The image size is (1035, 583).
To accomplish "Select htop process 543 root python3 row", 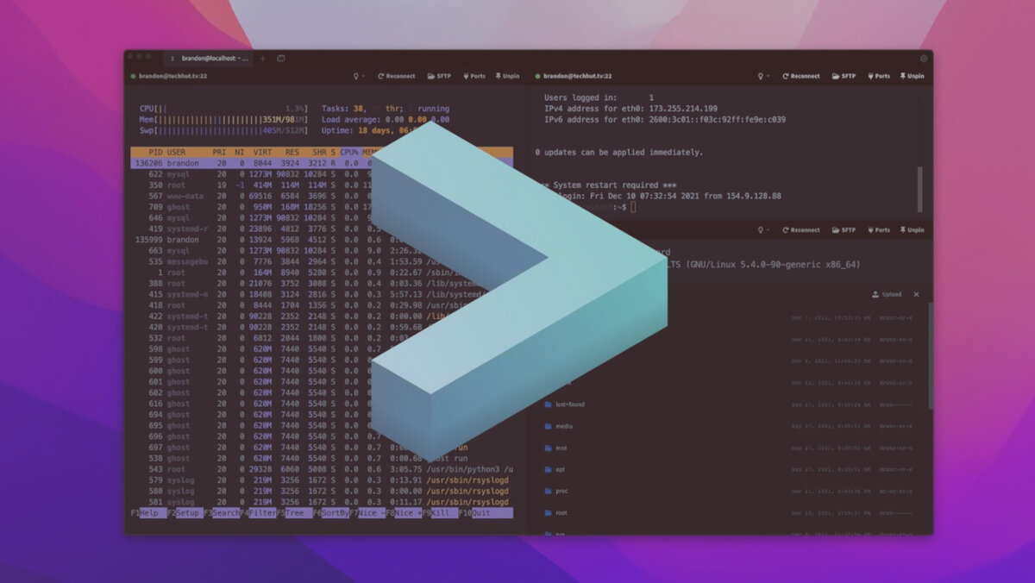I will coord(321,469).
